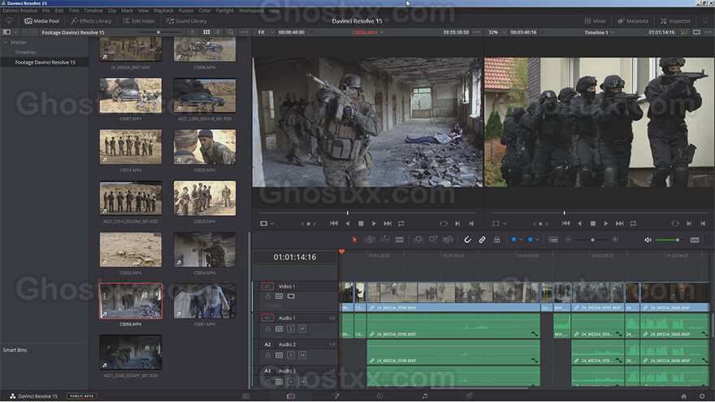Viewport: 715px width, 402px height.
Task: Stop playback in the source viewer
Action: (x=361, y=223)
